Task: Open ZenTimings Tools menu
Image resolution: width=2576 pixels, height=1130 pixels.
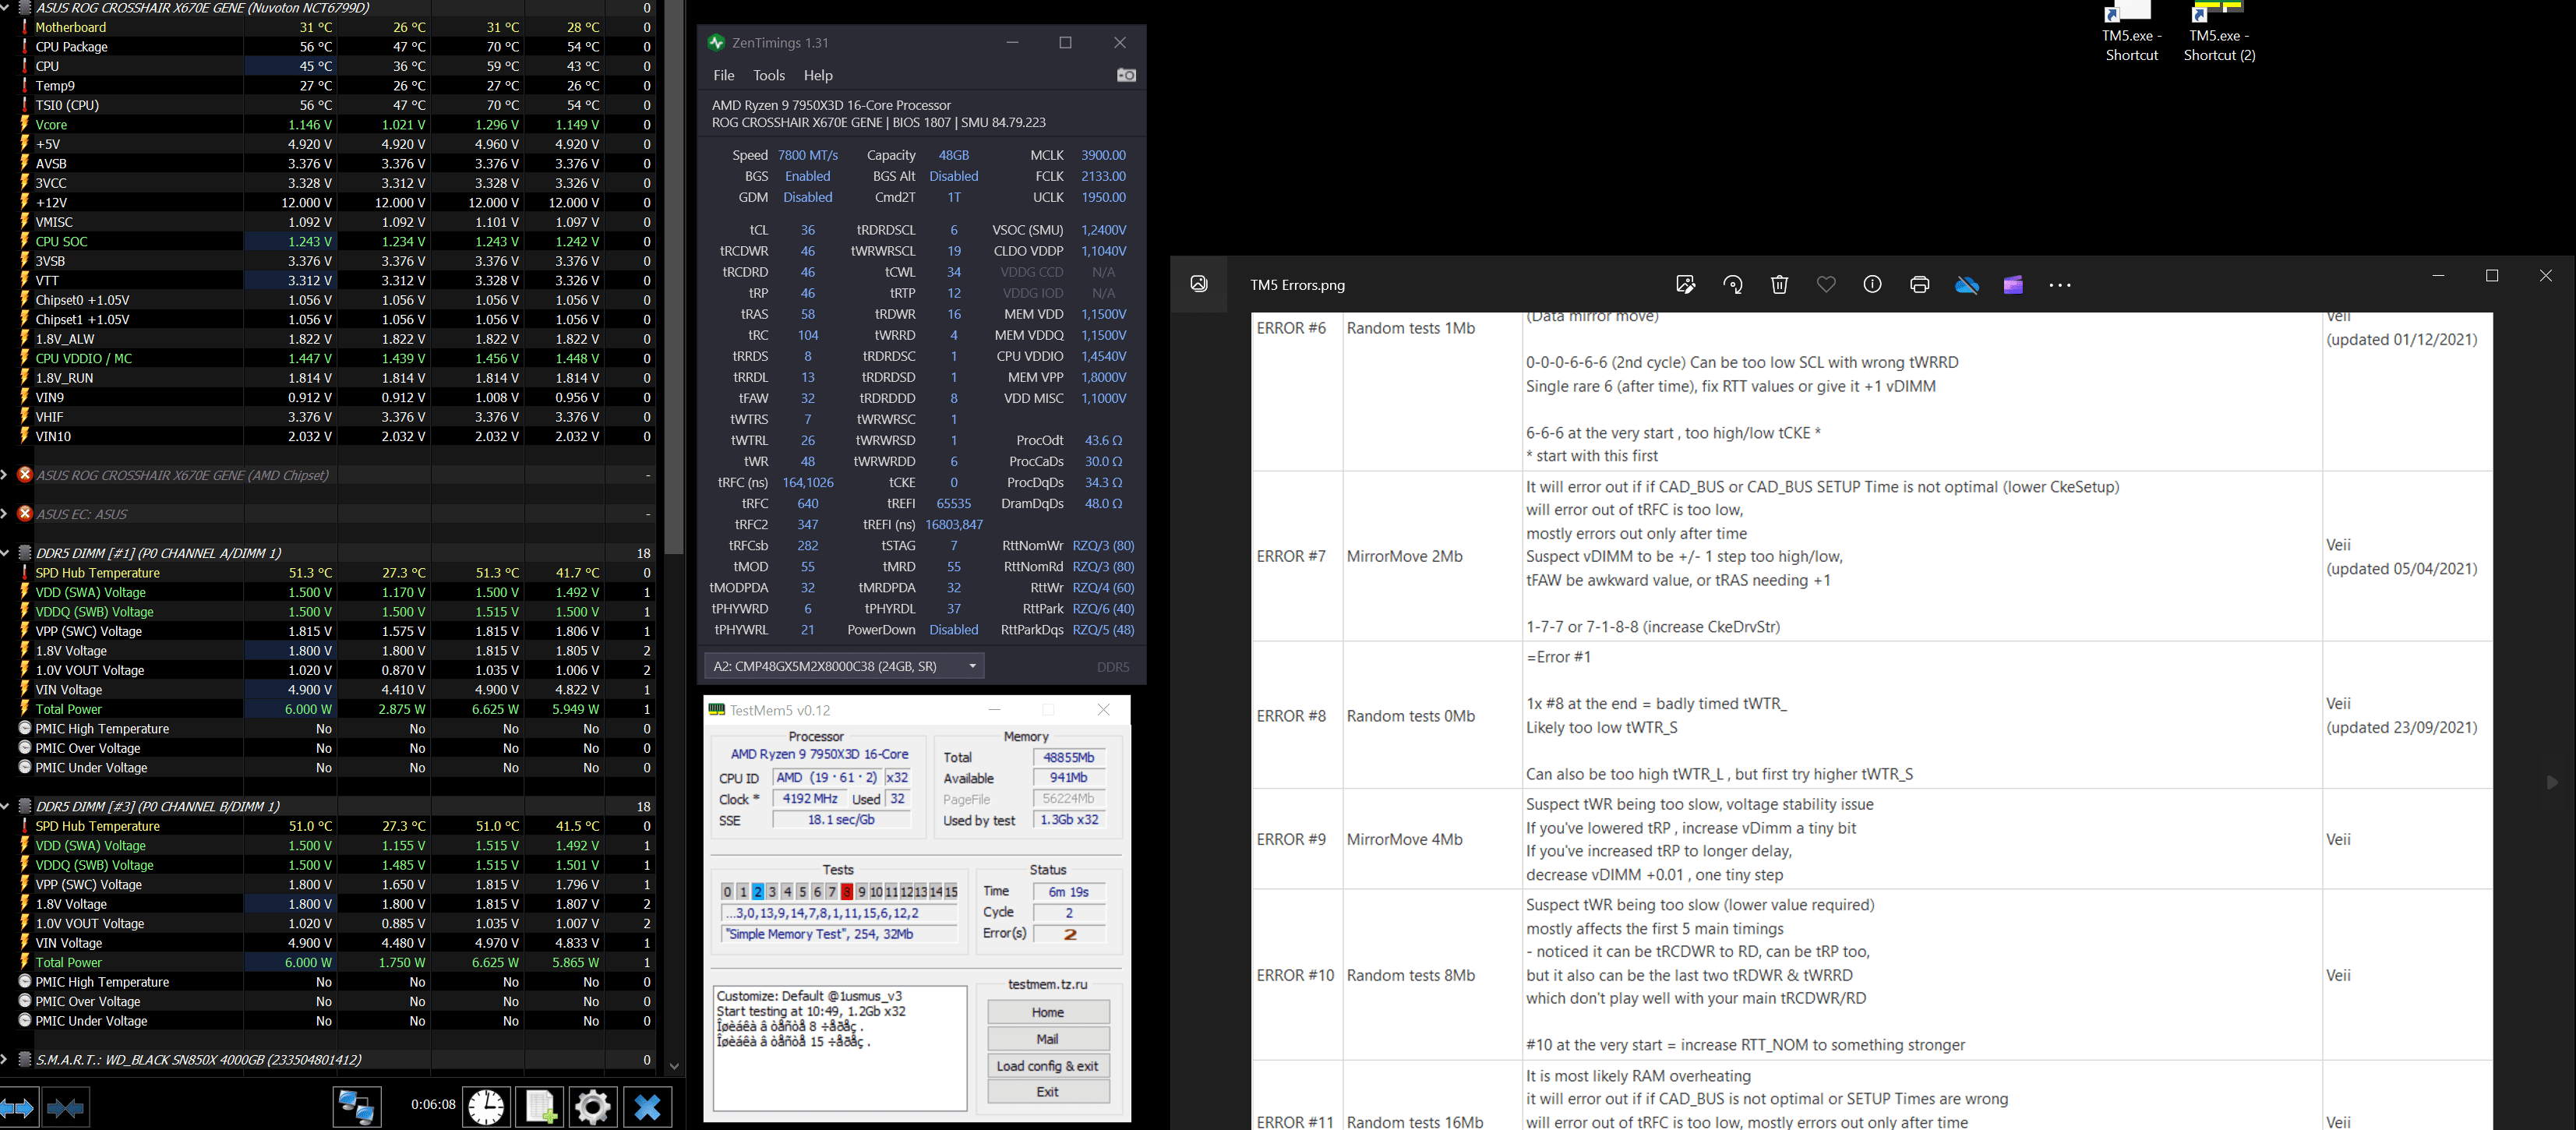Action: 769,75
